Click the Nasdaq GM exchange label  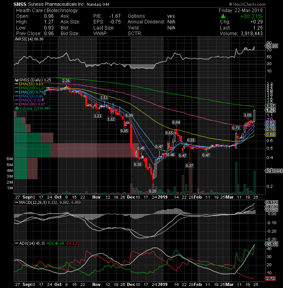pos(98,4)
